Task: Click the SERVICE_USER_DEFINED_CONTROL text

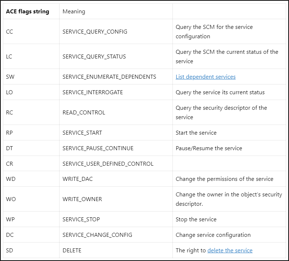Action: 108,164
